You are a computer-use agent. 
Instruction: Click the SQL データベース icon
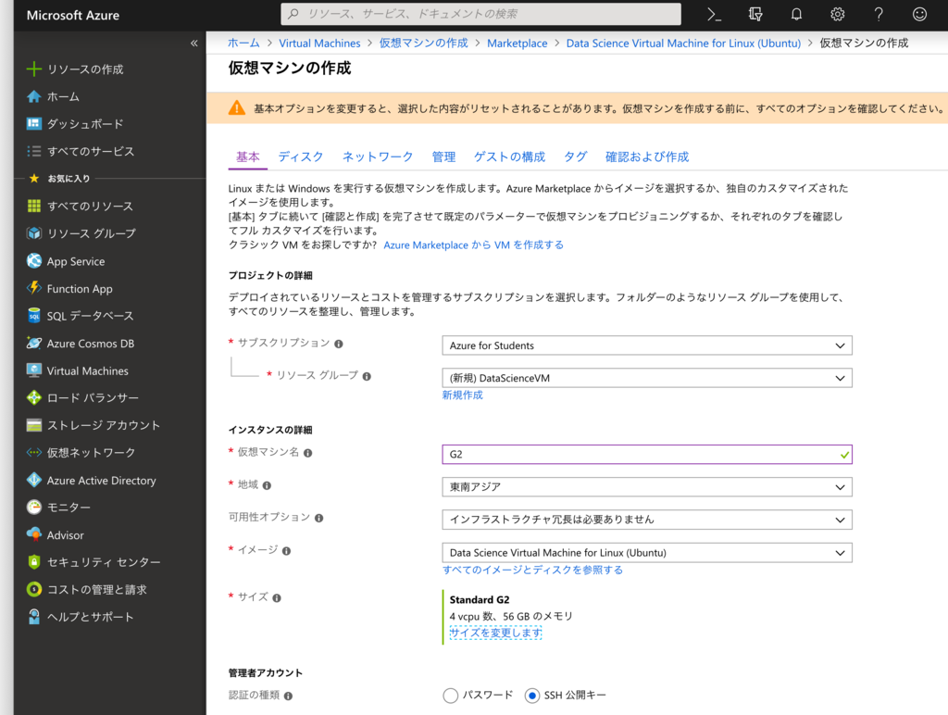[34, 316]
